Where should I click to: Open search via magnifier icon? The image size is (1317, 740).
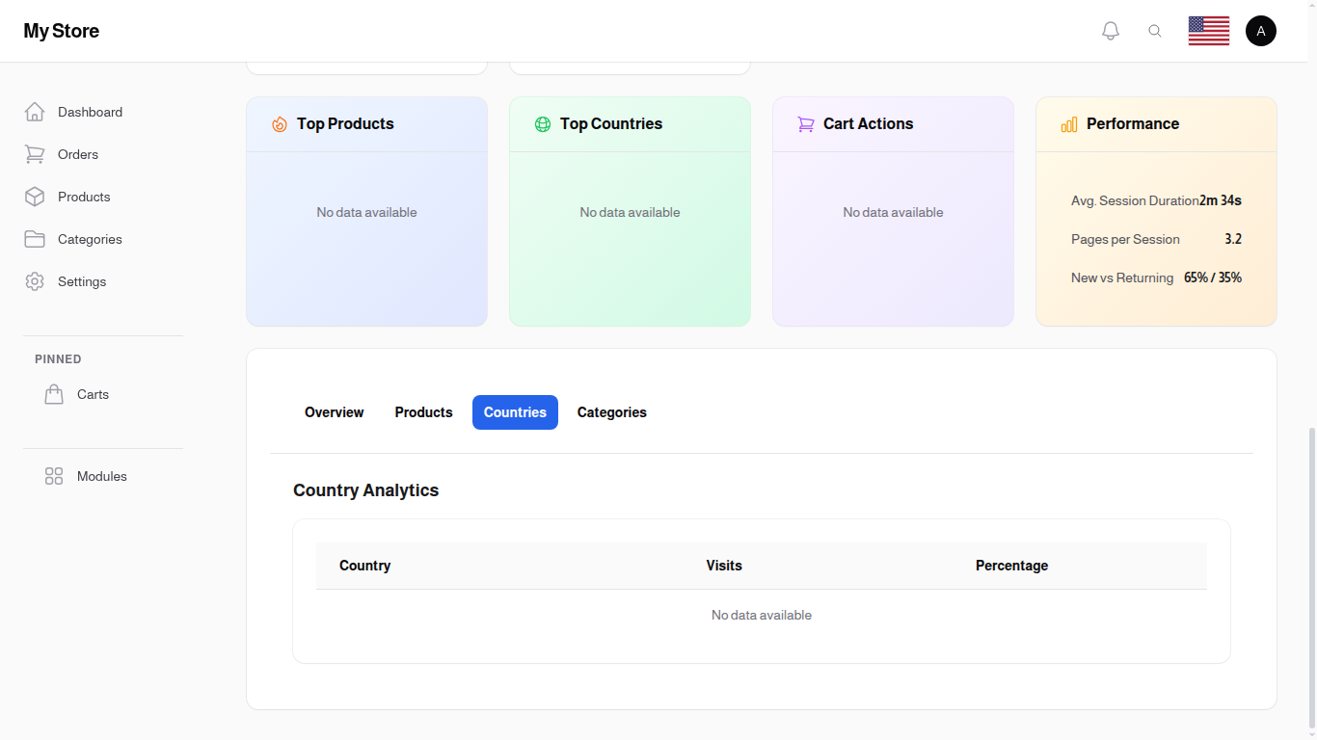(x=1155, y=30)
